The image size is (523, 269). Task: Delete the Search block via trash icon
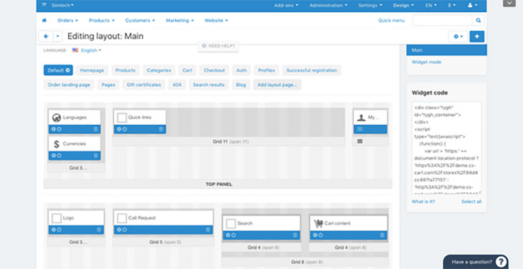pyautogui.click(x=295, y=235)
